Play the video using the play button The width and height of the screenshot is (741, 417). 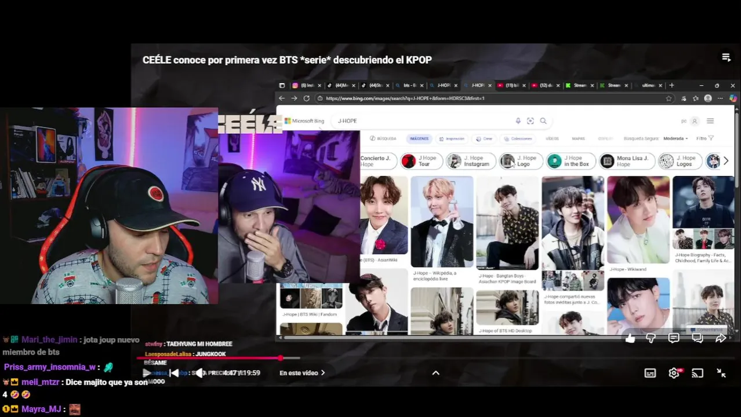pos(147,373)
